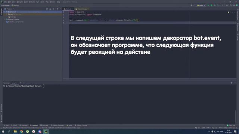
Task: Add a new terminal session
Action: [21, 83]
